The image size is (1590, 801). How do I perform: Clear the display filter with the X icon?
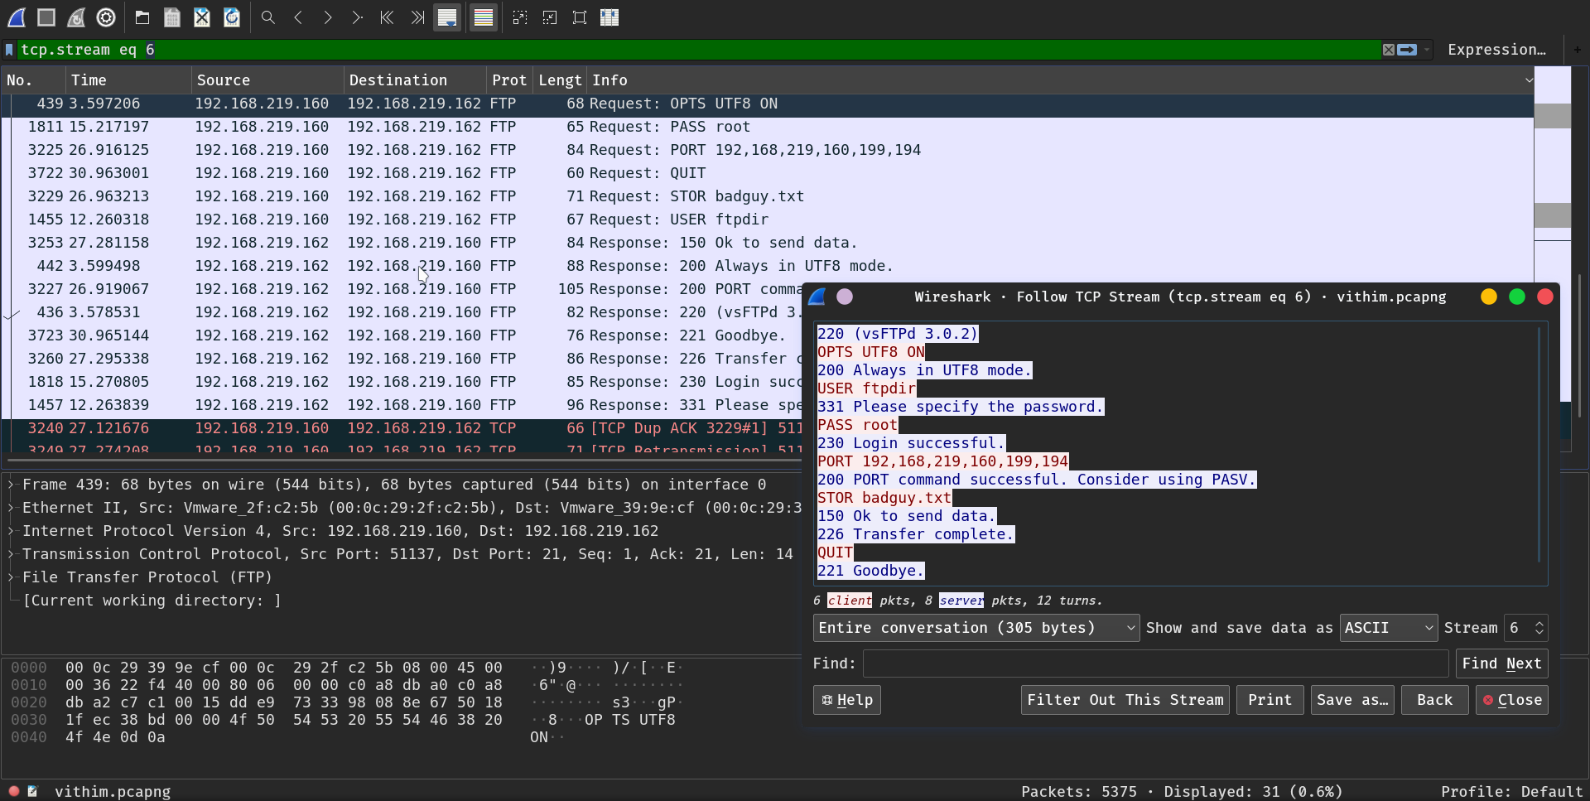pos(1389,50)
